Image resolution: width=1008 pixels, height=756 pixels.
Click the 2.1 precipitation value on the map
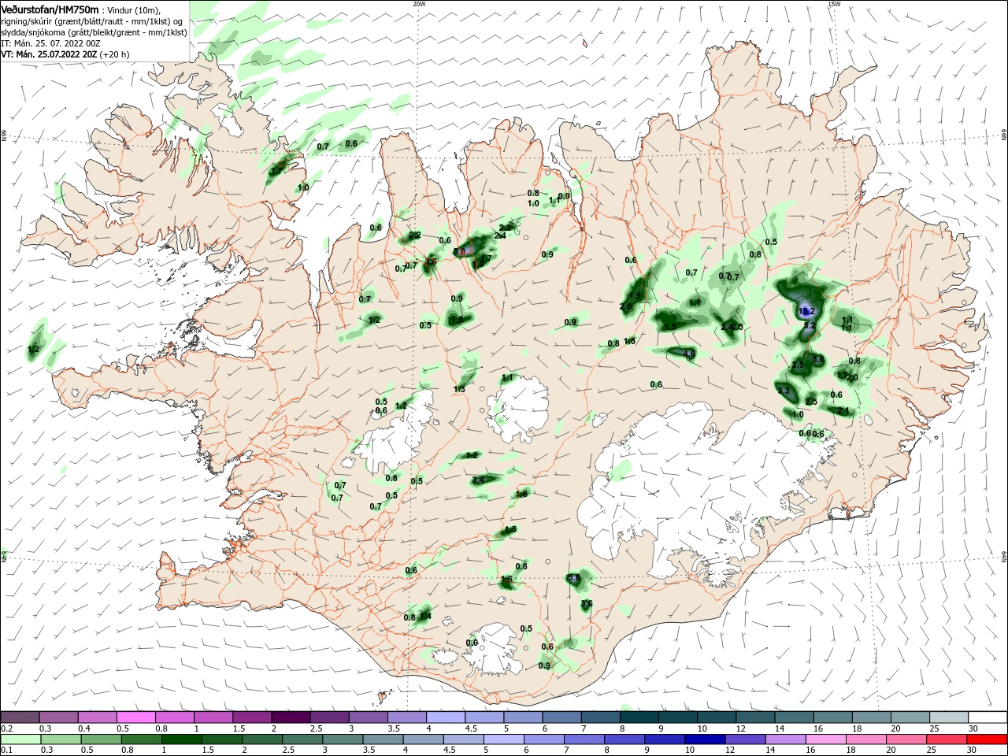(x=843, y=411)
